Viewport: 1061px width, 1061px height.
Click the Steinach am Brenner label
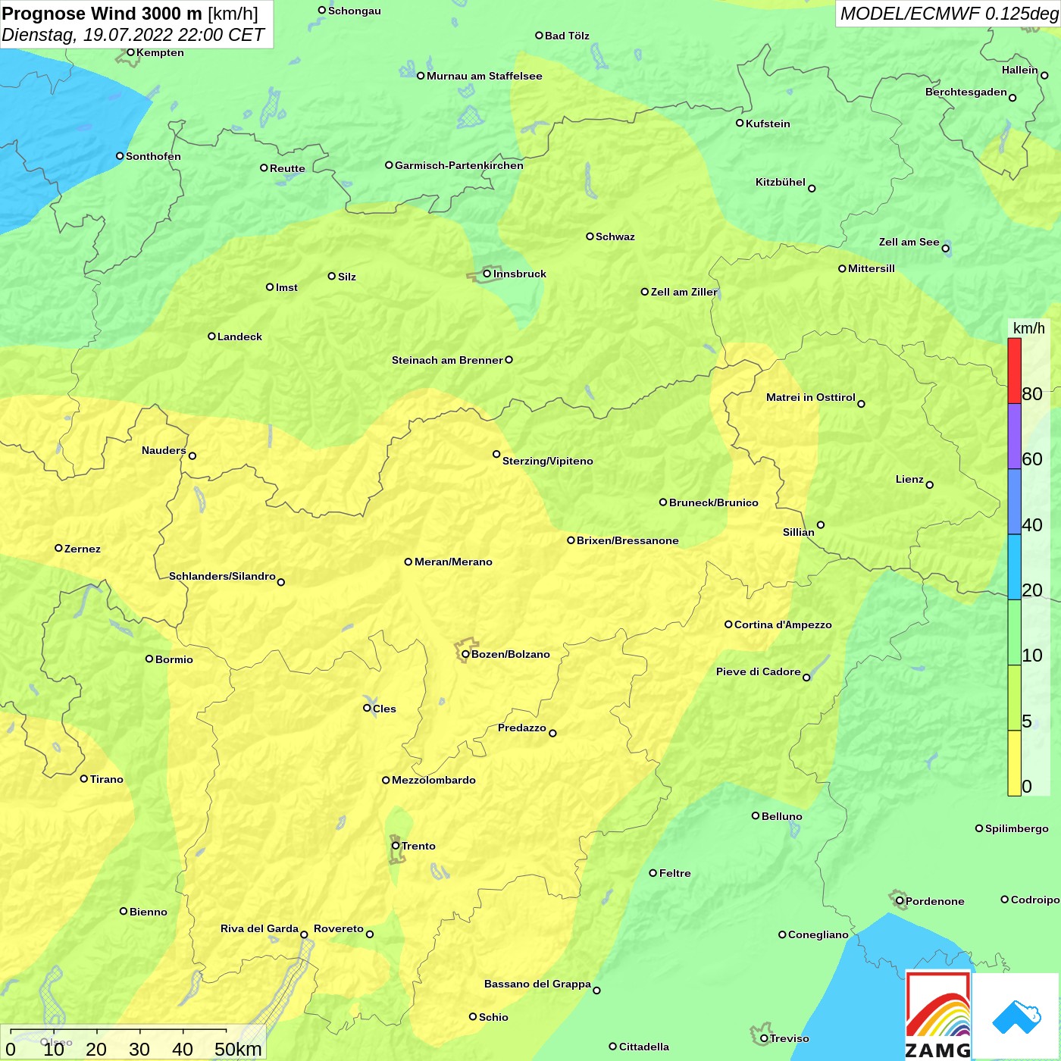(447, 360)
